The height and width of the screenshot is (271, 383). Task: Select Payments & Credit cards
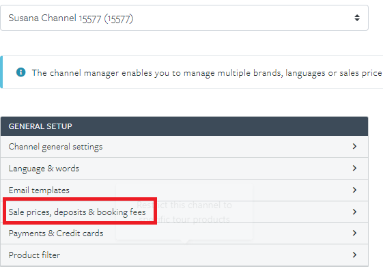(184, 233)
